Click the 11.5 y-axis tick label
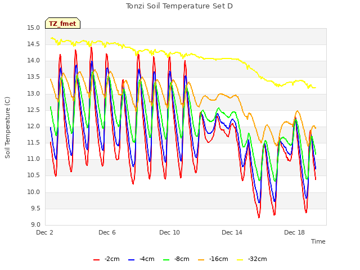This screenshot has height=270, width=360. pyautogui.click(x=34, y=142)
